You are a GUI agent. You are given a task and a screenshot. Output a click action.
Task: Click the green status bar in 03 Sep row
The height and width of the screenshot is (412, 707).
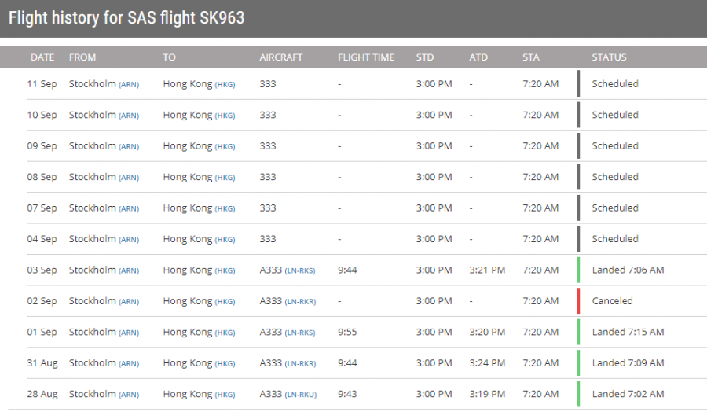[578, 270]
